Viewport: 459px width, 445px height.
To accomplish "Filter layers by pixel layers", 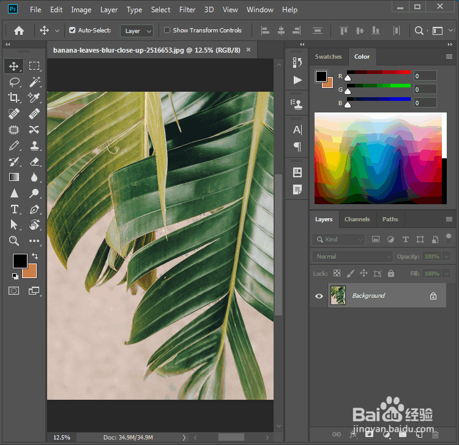I will pos(376,239).
